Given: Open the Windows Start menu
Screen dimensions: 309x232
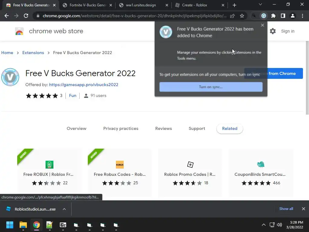Looking at the screenshot, I should [x=10, y=225].
